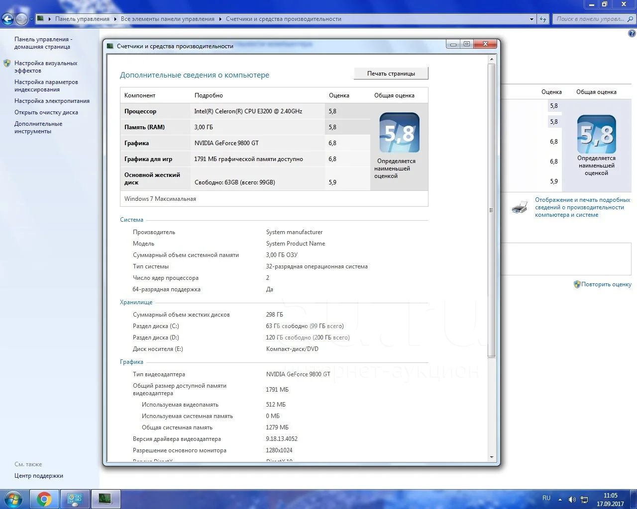Click the network tray icon
Screen dimensions: 637x509
point(584,500)
